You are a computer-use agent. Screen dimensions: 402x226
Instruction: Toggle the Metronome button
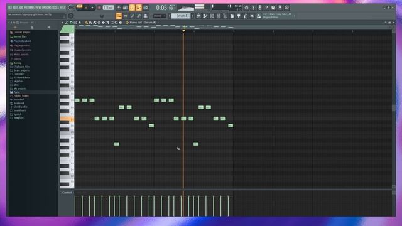click(119, 8)
